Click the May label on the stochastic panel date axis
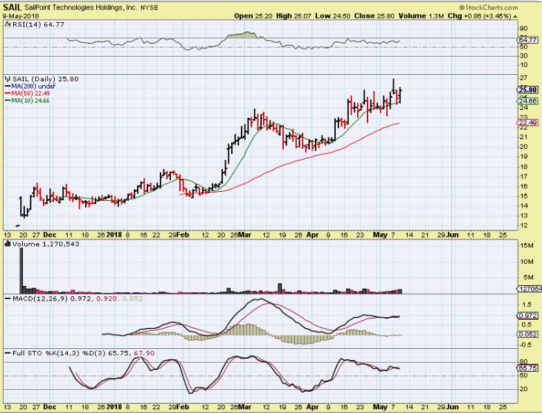The width and height of the screenshot is (542, 414). (x=380, y=407)
